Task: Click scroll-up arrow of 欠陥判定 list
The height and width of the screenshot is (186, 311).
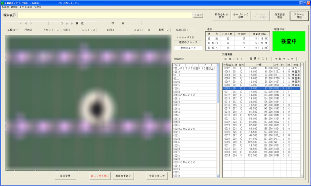Action: point(218,65)
